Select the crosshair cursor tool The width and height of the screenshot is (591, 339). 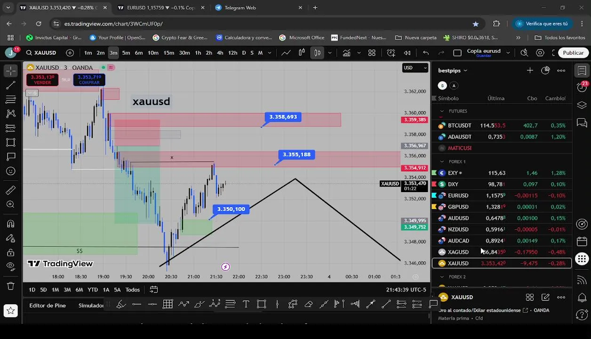click(11, 71)
